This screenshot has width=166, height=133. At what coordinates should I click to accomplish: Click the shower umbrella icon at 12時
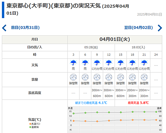tap(109, 63)
